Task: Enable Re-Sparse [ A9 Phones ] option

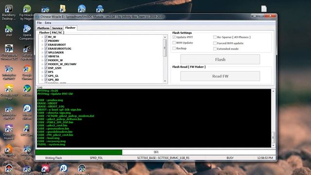Action: (215, 37)
